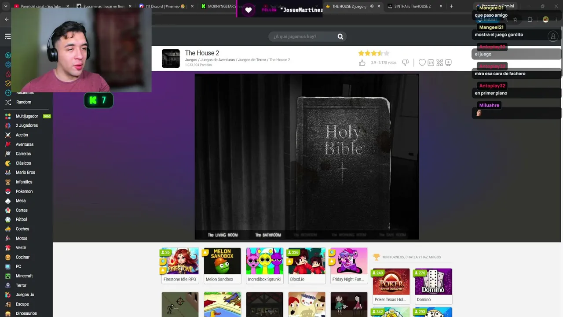The height and width of the screenshot is (317, 563).
Task: Open the user account icon
Action: (553, 37)
